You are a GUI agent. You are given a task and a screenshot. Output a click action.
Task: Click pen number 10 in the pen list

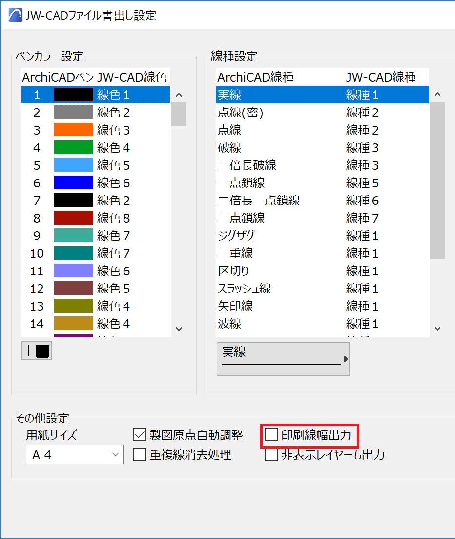coord(37,253)
